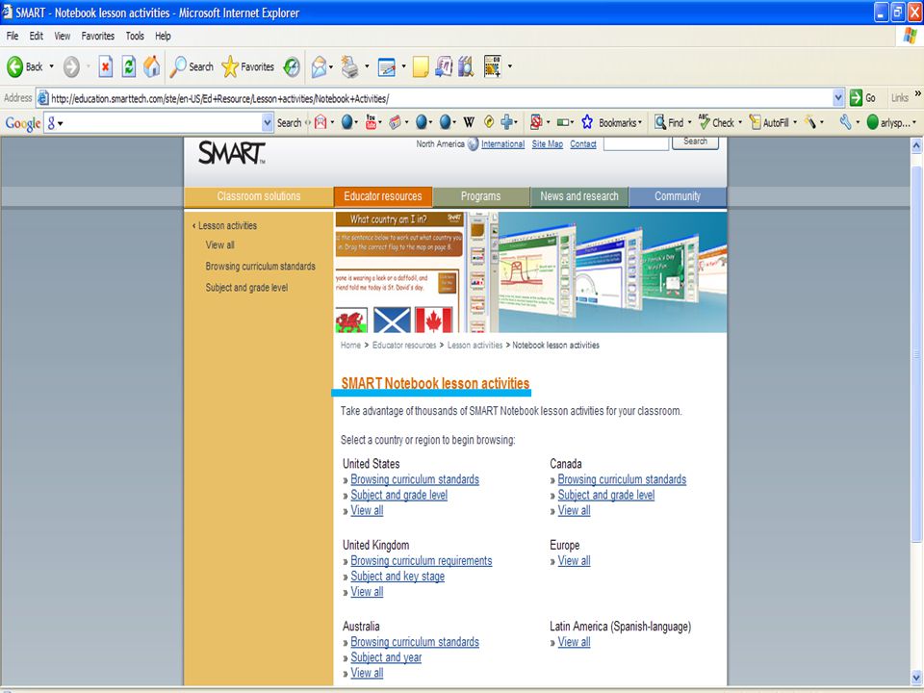Click the SMART logo
Screen dimensions: 924x693
tap(232, 153)
